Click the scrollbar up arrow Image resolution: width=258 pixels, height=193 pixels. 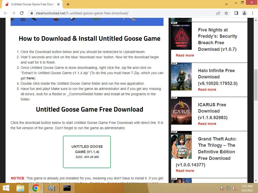coord(256,20)
